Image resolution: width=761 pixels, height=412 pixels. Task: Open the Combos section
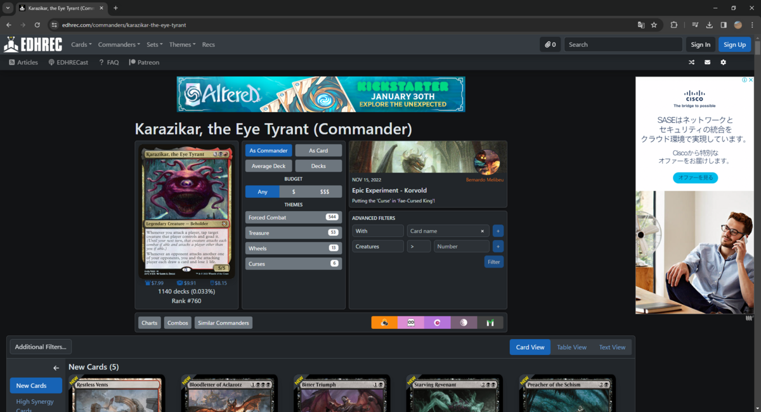point(178,323)
